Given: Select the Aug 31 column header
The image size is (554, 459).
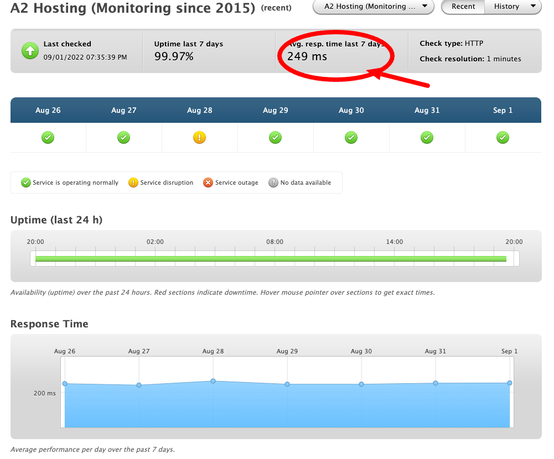Looking at the screenshot, I should pos(427,110).
